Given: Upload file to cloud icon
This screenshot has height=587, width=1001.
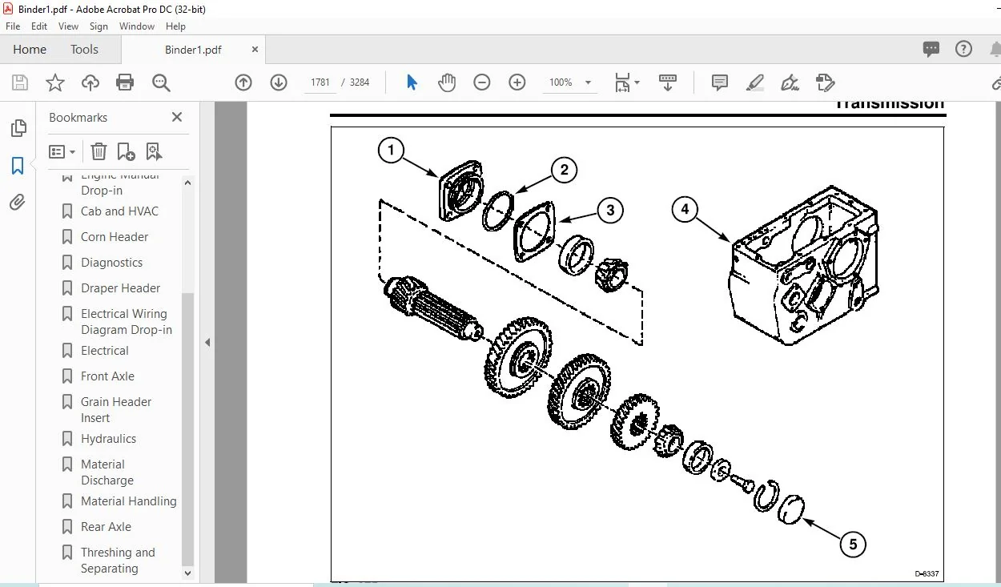Looking at the screenshot, I should tap(90, 82).
